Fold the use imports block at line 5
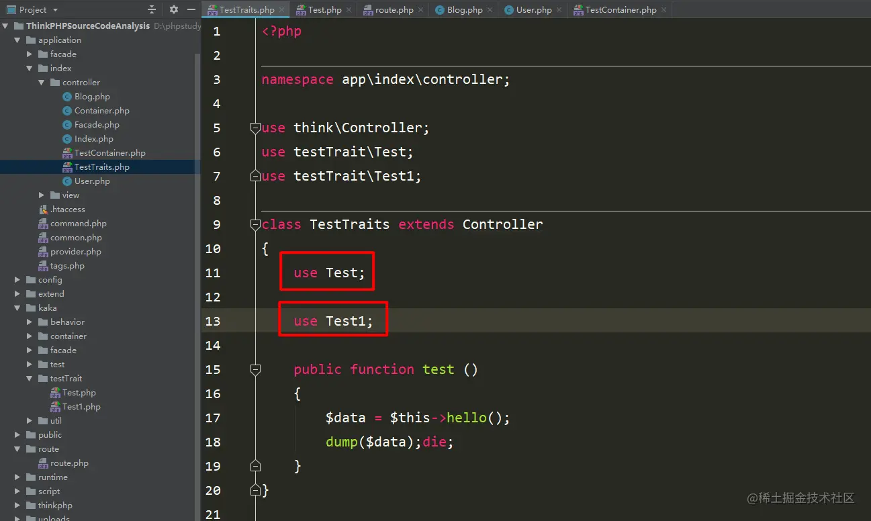 click(x=255, y=128)
